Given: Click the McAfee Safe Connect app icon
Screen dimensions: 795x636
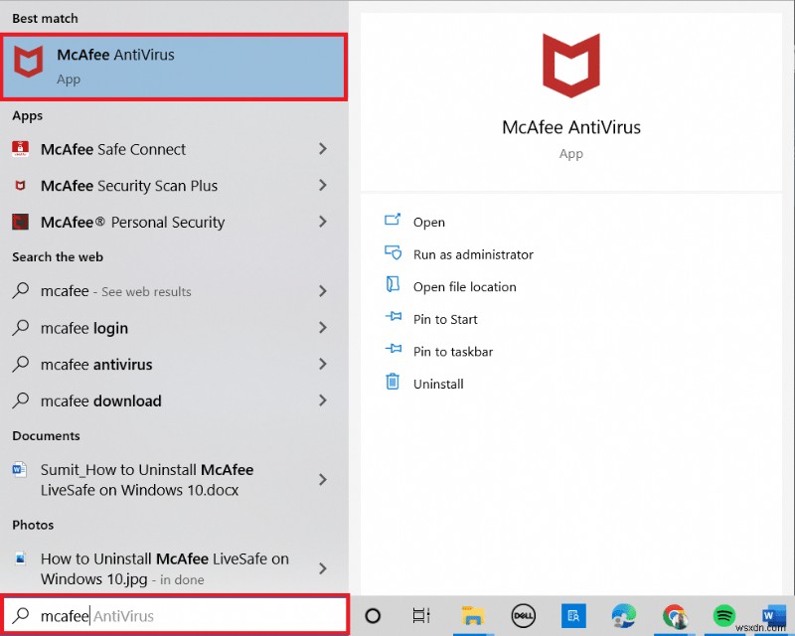Looking at the screenshot, I should [20, 149].
